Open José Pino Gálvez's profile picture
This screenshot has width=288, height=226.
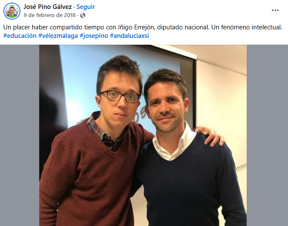pyautogui.click(x=12, y=11)
